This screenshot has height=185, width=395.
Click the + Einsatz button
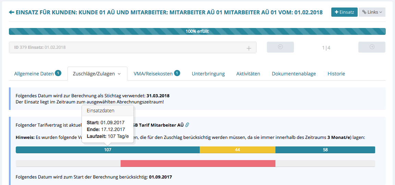(344, 12)
